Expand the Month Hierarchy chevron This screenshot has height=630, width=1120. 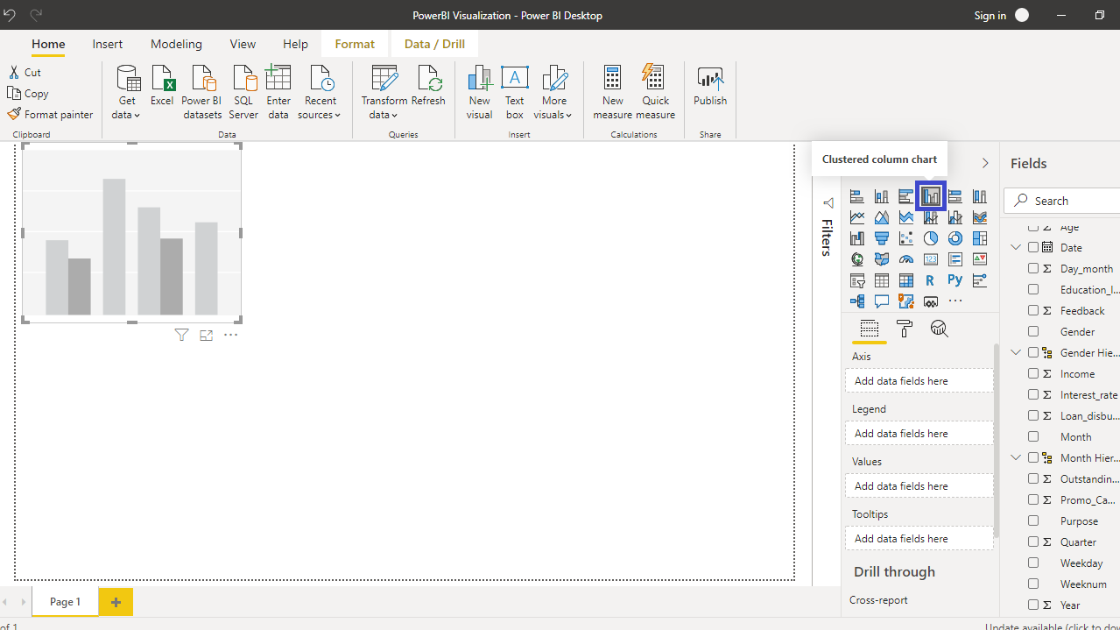point(1017,457)
